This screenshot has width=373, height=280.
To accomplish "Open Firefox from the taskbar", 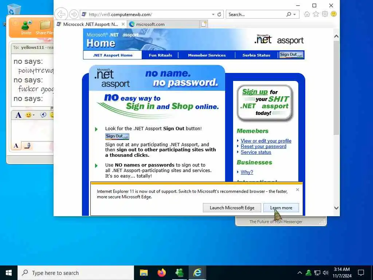I will point(161,273).
